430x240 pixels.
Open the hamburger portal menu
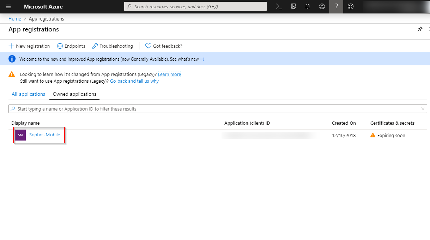8,7
